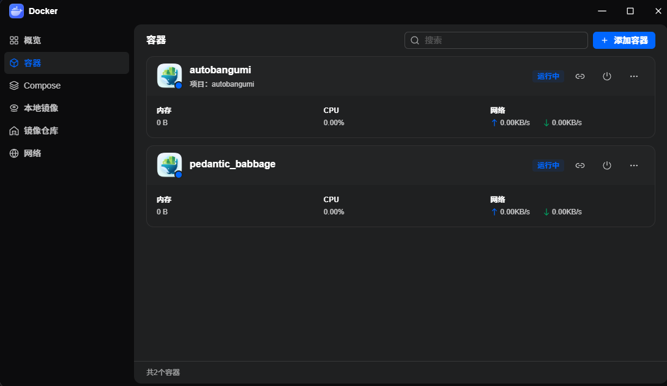Open the 网络 network page
The image size is (667, 386).
[67, 153]
